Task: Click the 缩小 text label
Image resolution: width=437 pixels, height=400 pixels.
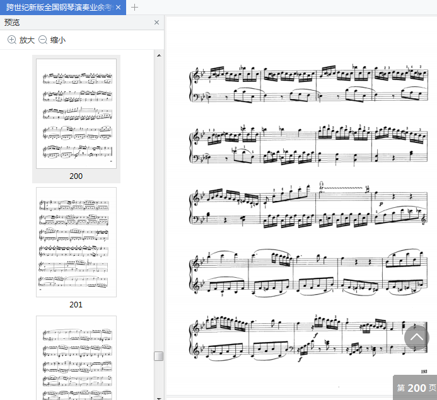Action: point(58,40)
